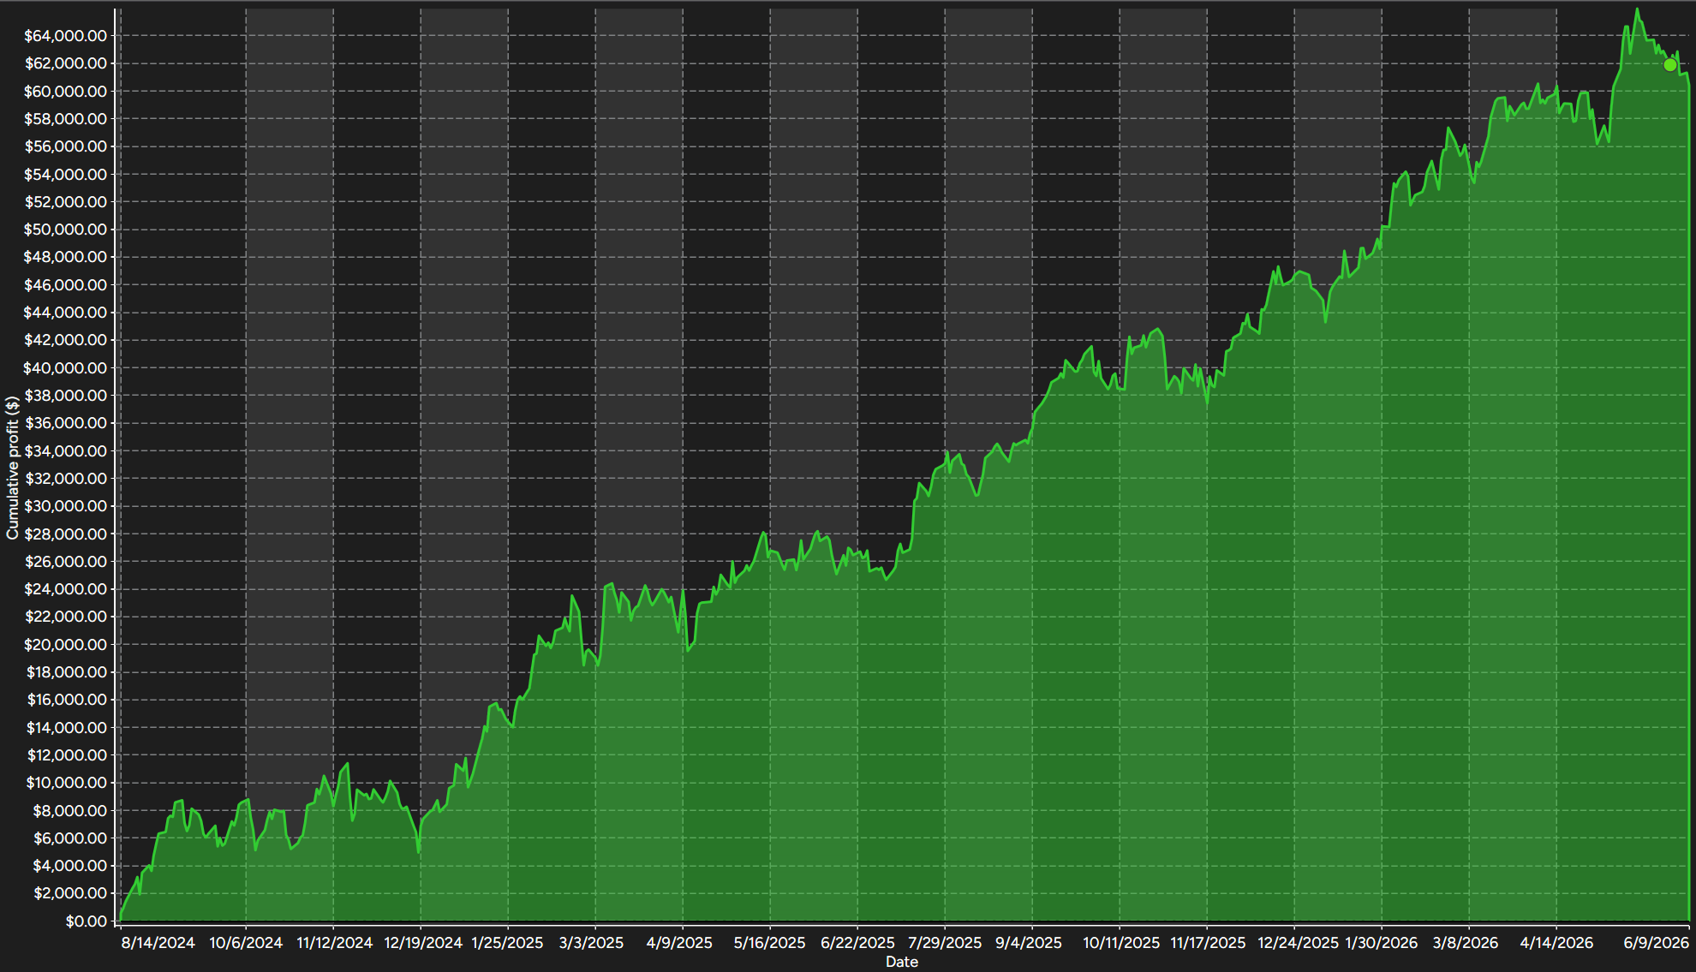Click the 9/4/2025 date label
Viewport: 1696px width, 972px height.
click(x=1029, y=943)
